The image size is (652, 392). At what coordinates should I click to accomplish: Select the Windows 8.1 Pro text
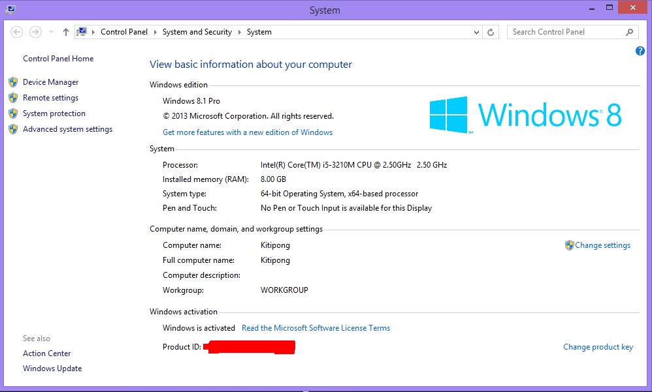[191, 101]
